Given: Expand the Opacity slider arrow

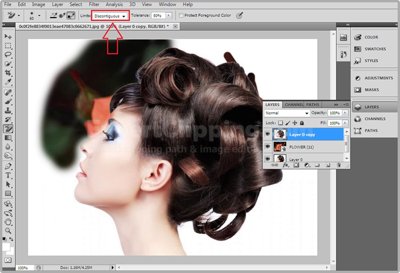Looking at the screenshot, I should [x=345, y=113].
